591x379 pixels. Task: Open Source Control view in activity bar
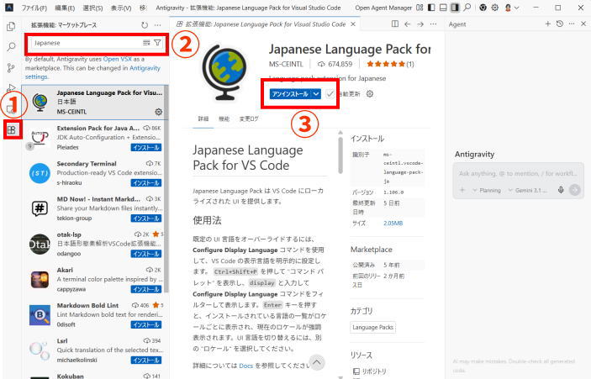(11, 66)
